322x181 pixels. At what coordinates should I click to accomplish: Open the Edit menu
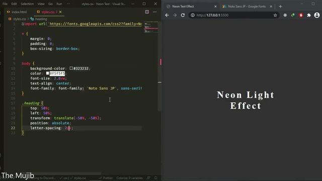(14, 4)
